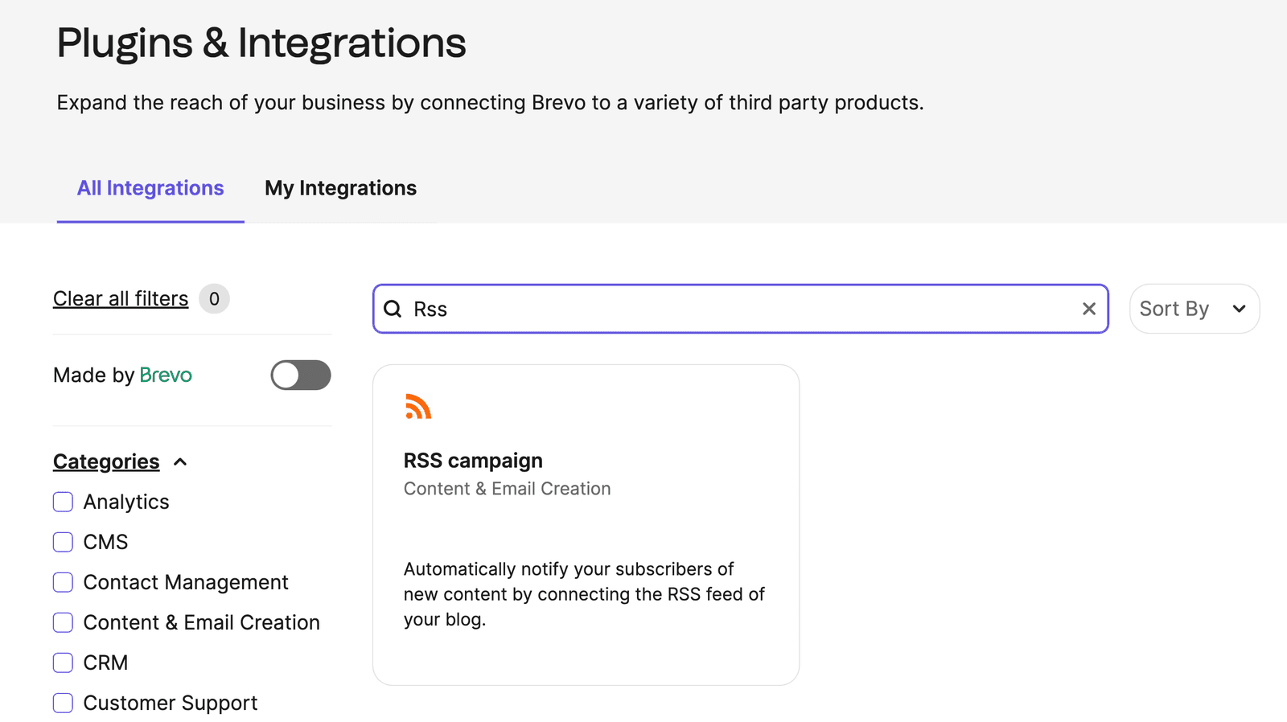The width and height of the screenshot is (1287, 722).
Task: Select the All Integrations tab
Action: [x=150, y=188]
